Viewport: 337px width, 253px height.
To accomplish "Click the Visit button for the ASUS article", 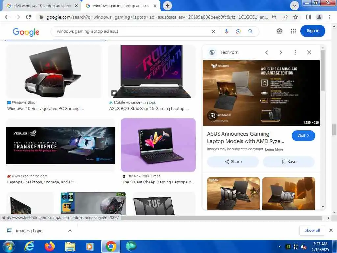I will [303, 136].
